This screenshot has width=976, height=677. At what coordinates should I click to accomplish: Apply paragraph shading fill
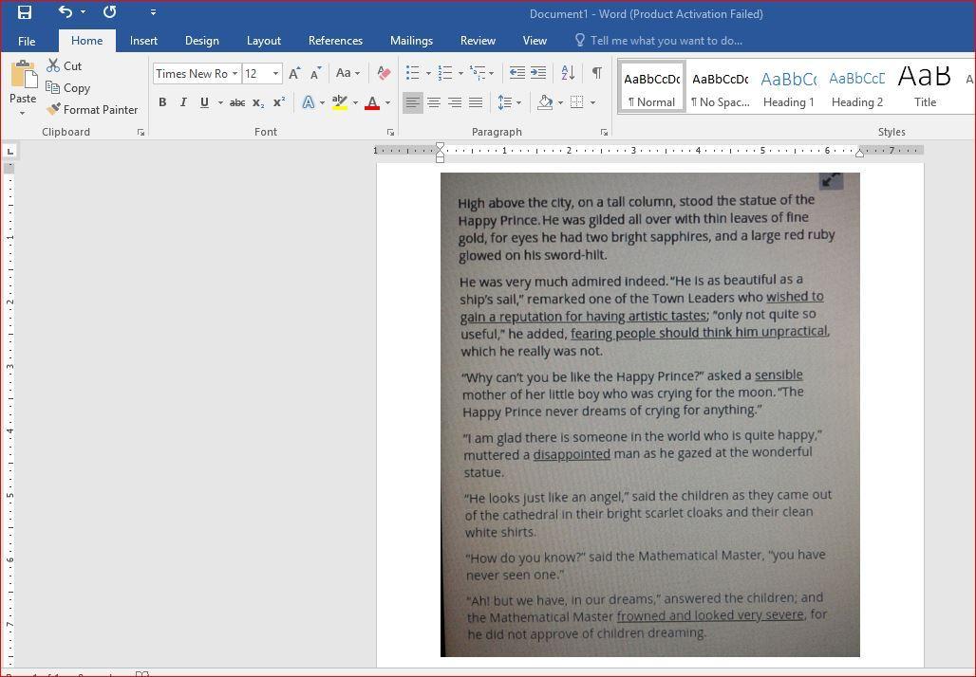[545, 102]
